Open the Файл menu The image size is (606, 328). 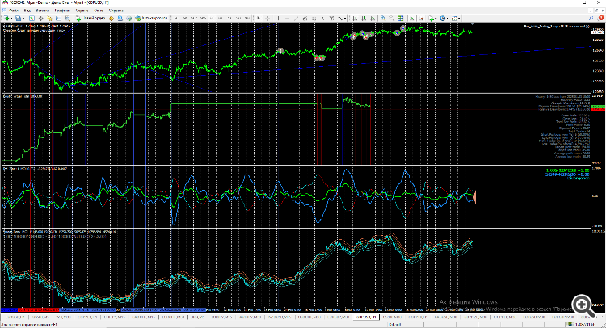[x=14, y=11]
